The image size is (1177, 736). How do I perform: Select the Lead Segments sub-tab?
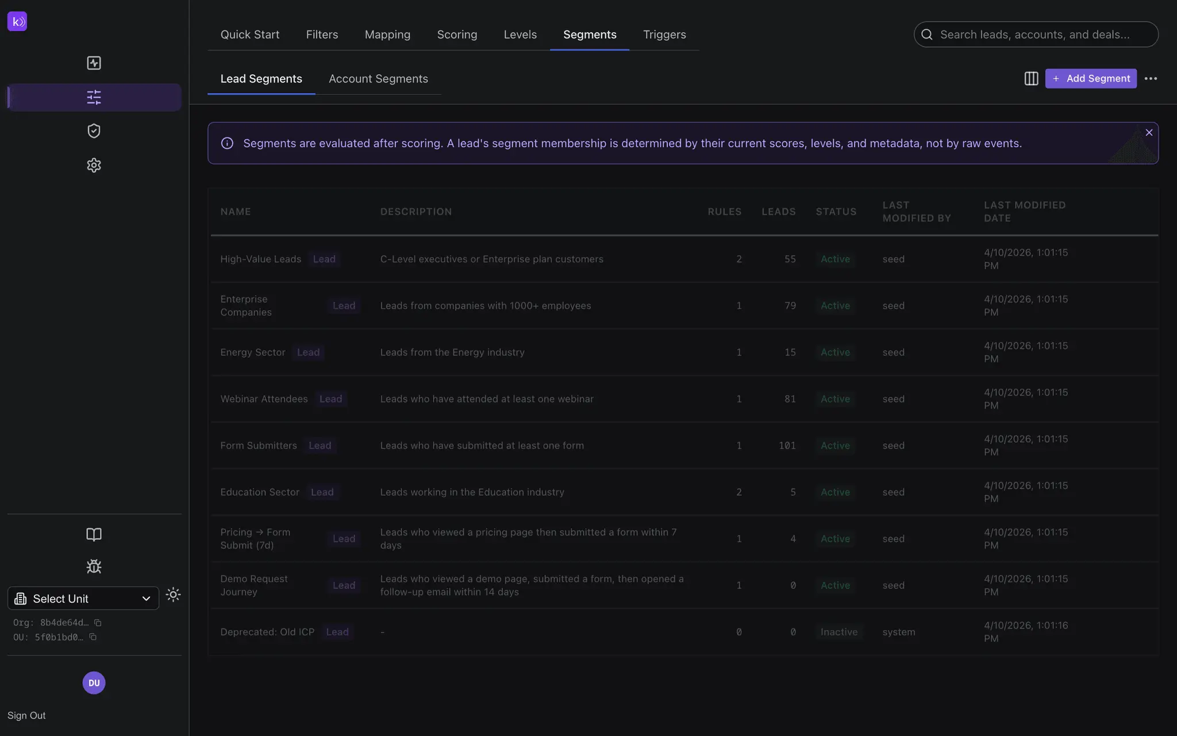pyautogui.click(x=261, y=79)
